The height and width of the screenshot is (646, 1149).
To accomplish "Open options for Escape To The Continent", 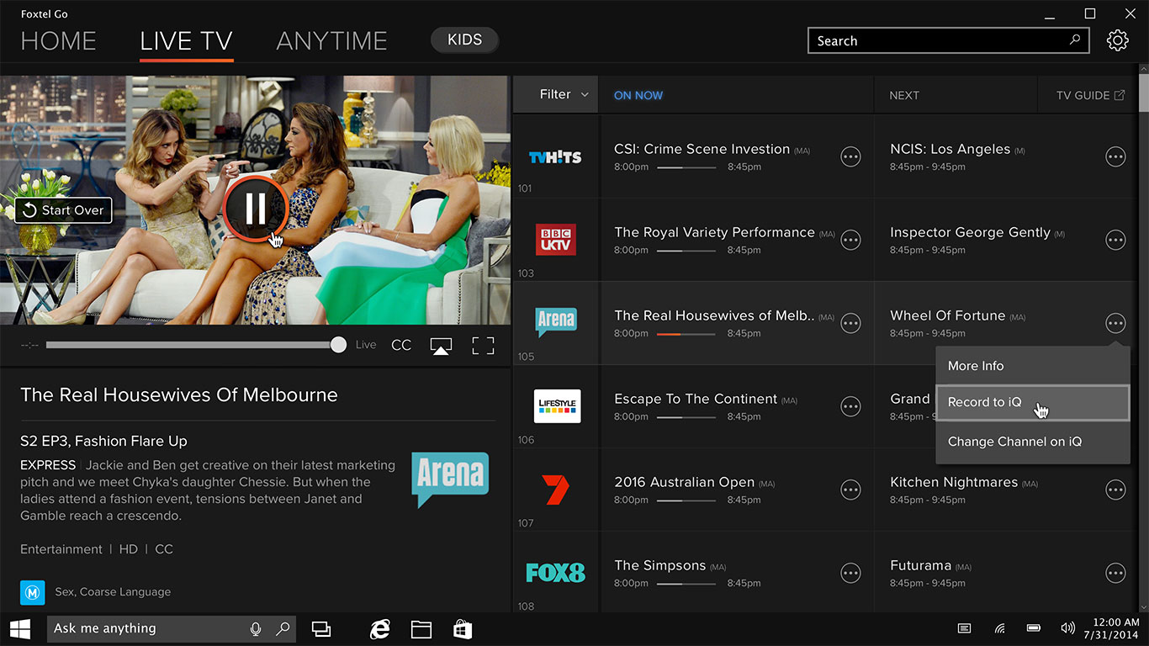I will [850, 406].
